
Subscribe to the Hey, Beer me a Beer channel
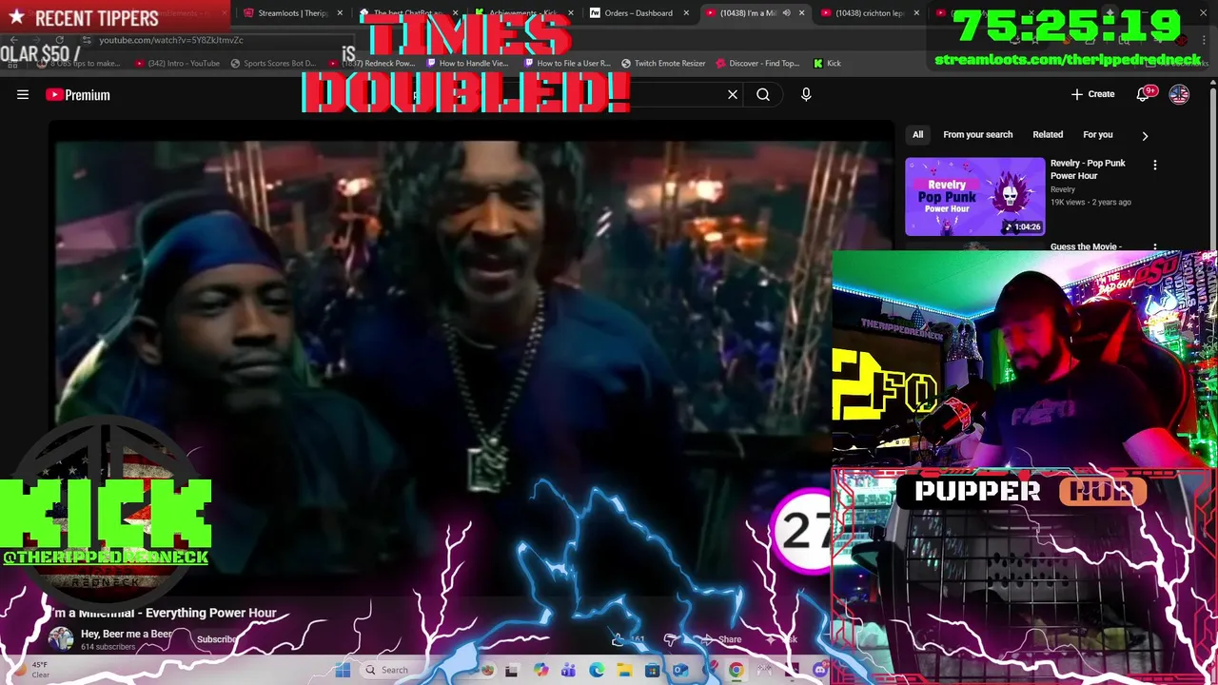tap(217, 639)
